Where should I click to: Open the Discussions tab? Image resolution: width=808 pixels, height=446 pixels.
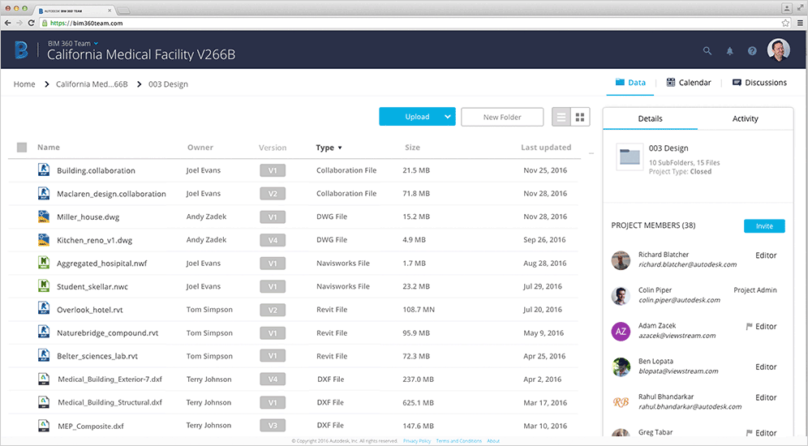click(x=759, y=83)
